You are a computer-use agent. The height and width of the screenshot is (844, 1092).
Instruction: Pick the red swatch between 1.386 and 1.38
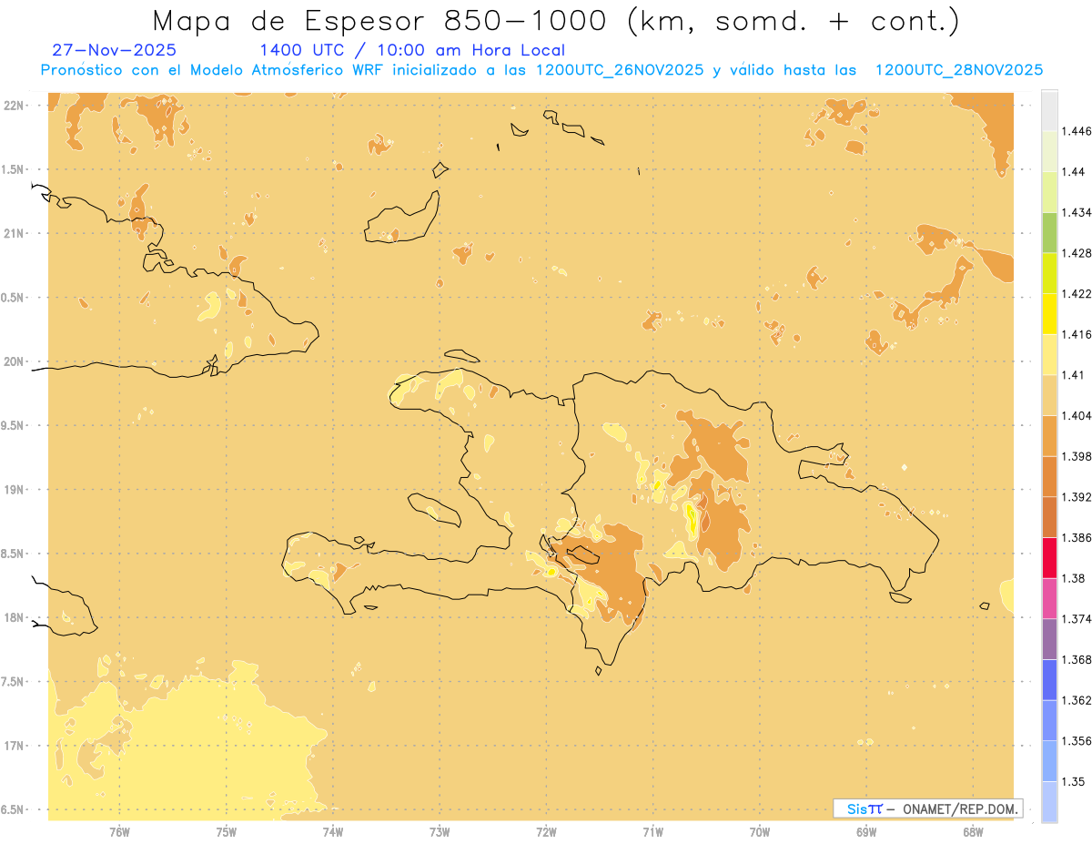coord(1049,557)
